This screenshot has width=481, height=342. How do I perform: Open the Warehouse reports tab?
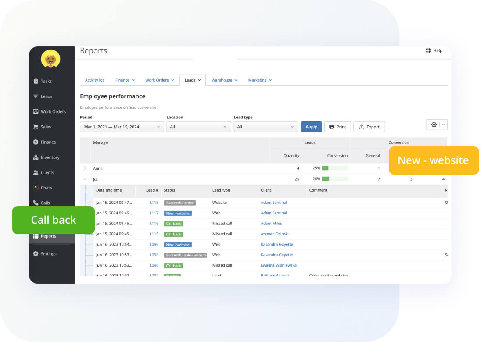[x=224, y=80]
